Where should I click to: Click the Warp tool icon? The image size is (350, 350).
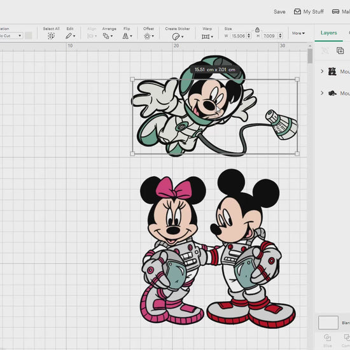[206, 36]
